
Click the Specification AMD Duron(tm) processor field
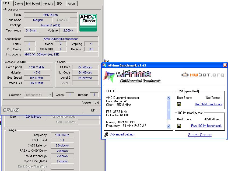click(x=61, y=39)
